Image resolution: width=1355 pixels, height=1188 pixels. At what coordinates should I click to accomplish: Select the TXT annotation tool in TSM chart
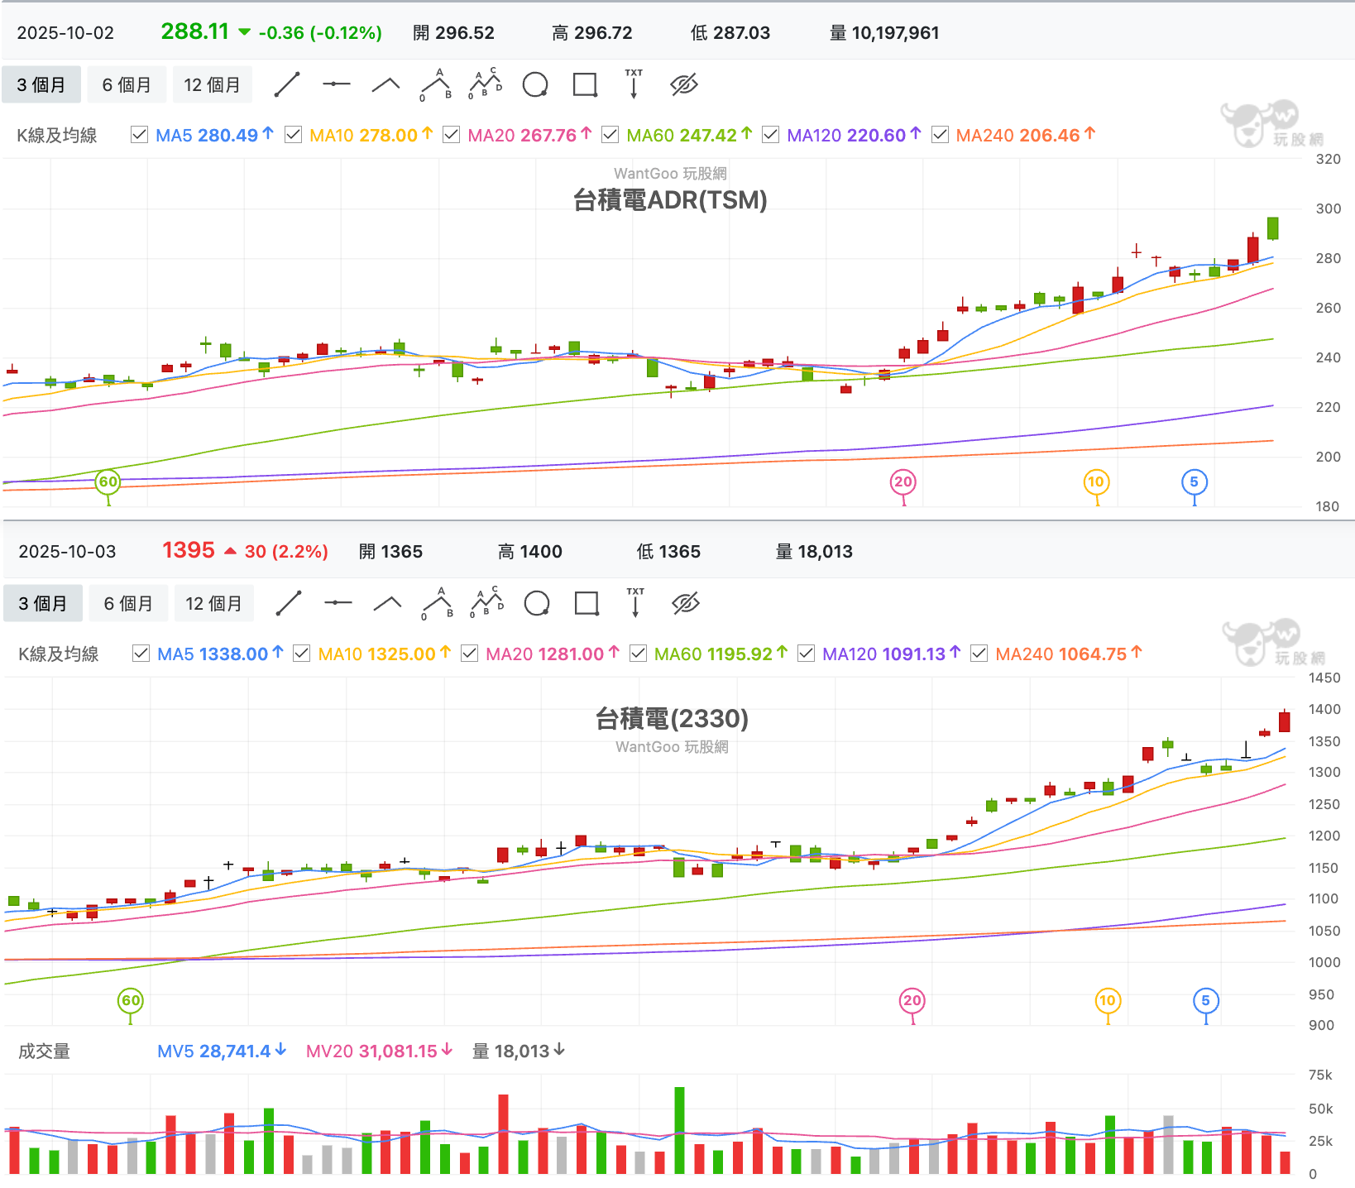pyautogui.click(x=634, y=84)
